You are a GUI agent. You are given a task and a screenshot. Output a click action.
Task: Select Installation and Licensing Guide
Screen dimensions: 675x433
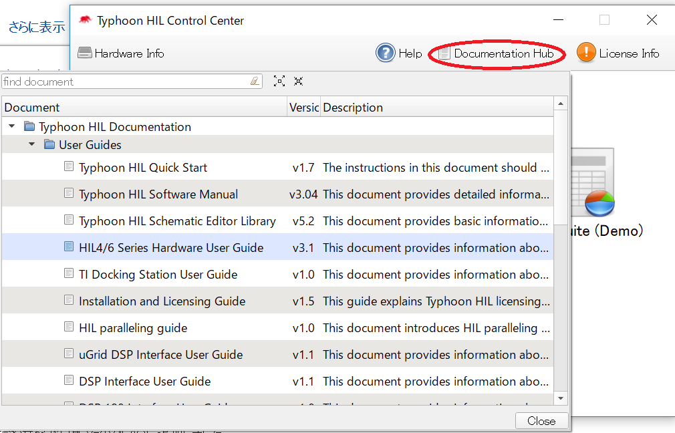pos(162,301)
